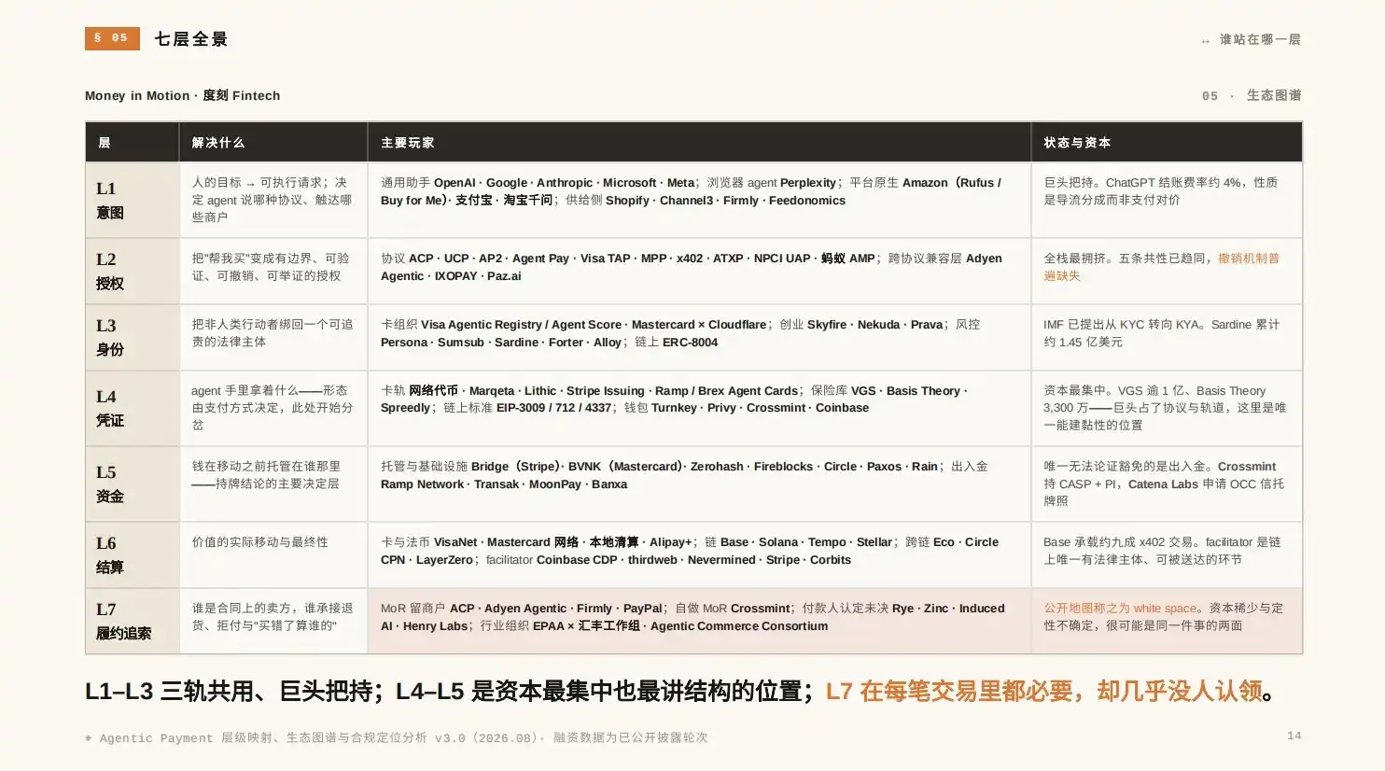Click the cell "价值的实际移动与最终性"
This screenshot has width=1385, height=771.
pyautogui.click(x=273, y=554)
